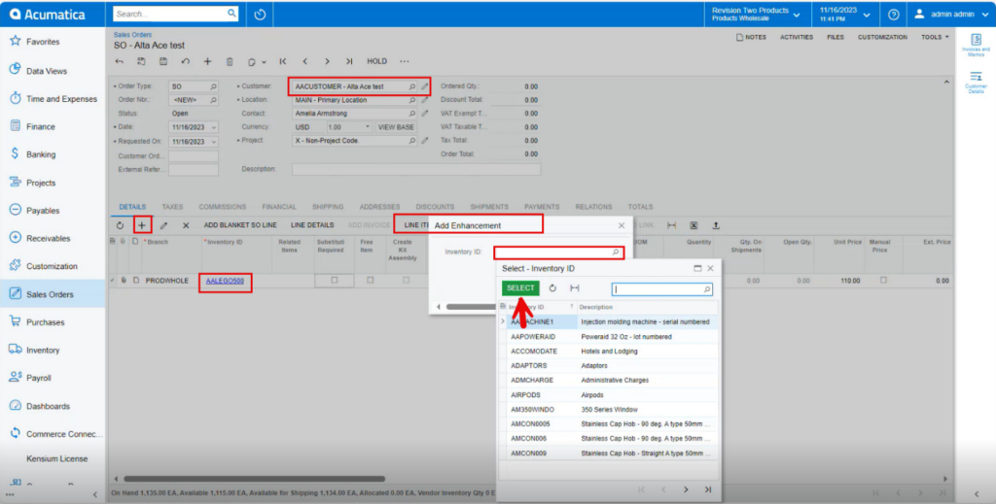
Task: Select the ADMCHARGE inventory row
Action: click(609, 381)
